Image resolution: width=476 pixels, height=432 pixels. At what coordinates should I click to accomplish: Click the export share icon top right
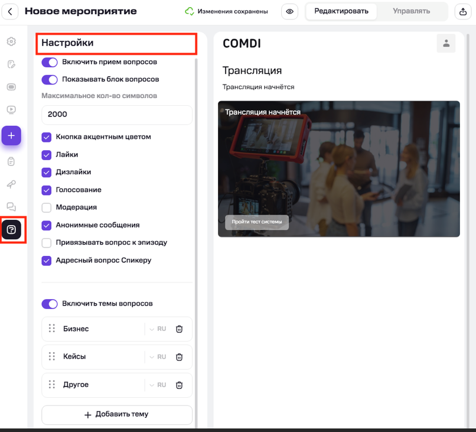(462, 11)
